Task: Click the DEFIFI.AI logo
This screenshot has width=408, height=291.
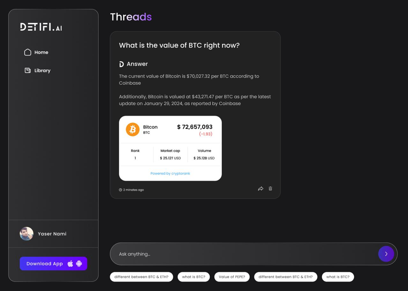Action: pyautogui.click(x=41, y=27)
